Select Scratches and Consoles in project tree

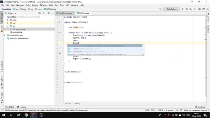tap(19, 38)
